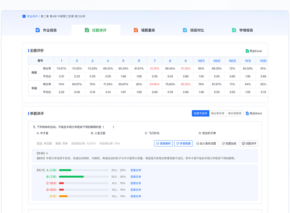Export table via 导出Excel icon
290x213 pixels.
tap(247, 51)
